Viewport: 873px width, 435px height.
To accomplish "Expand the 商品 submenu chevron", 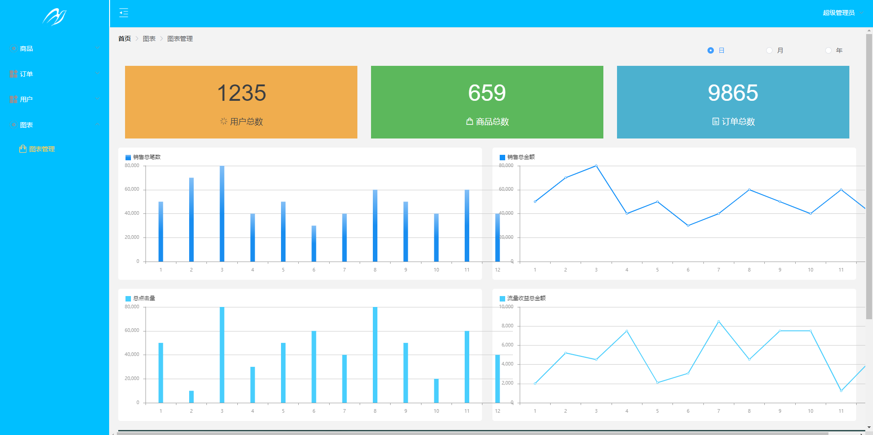I will (x=98, y=48).
